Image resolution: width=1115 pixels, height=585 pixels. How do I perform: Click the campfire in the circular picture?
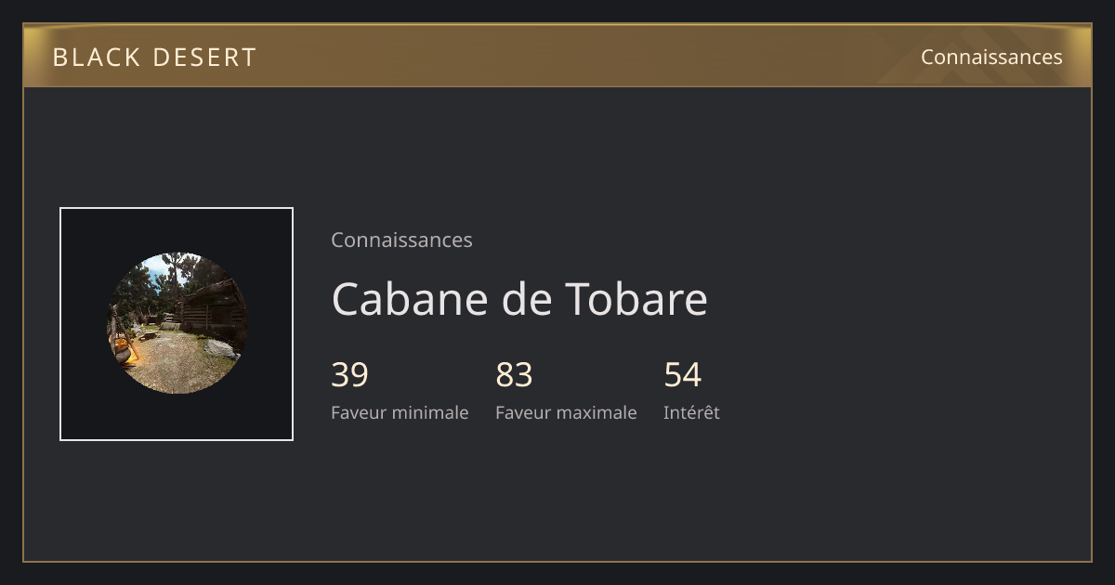[125, 350]
